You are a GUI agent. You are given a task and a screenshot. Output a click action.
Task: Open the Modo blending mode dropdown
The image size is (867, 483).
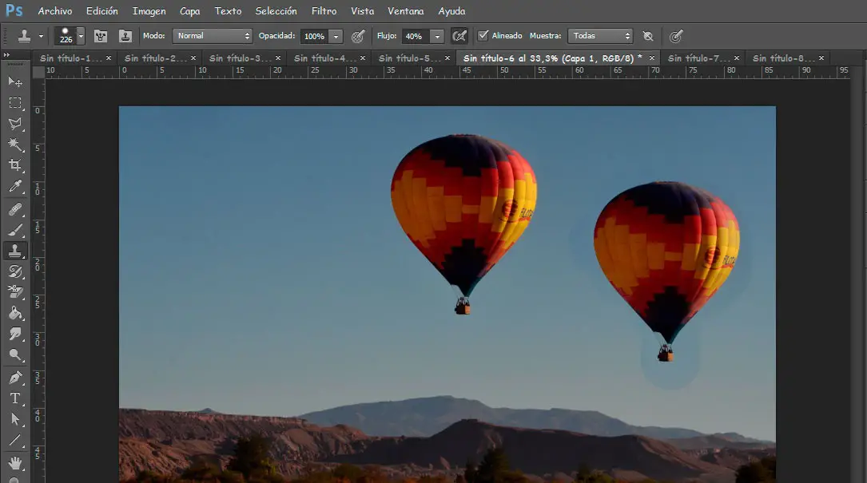(x=212, y=36)
